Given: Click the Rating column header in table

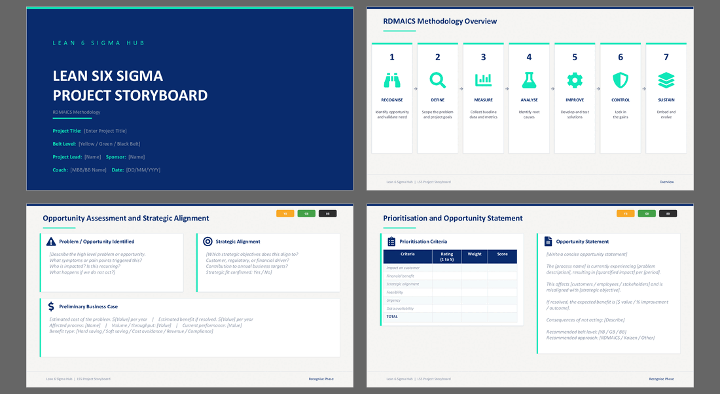Looking at the screenshot, I should (x=446, y=257).
